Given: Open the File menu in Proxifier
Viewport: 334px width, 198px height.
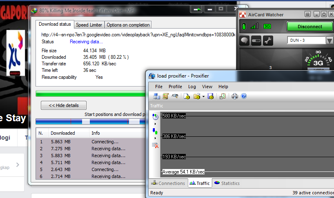Looking at the screenshot, I should (x=159, y=87).
